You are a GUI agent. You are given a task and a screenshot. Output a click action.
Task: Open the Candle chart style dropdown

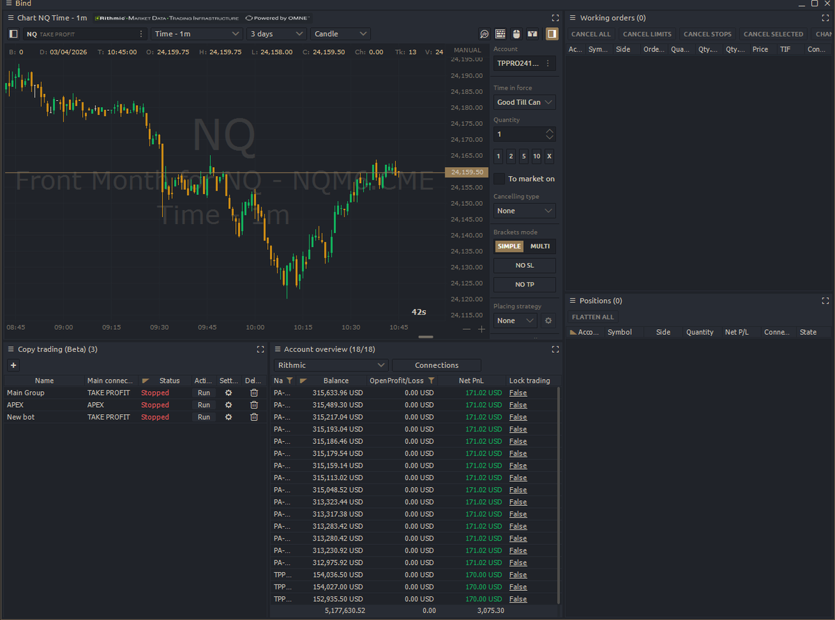340,33
